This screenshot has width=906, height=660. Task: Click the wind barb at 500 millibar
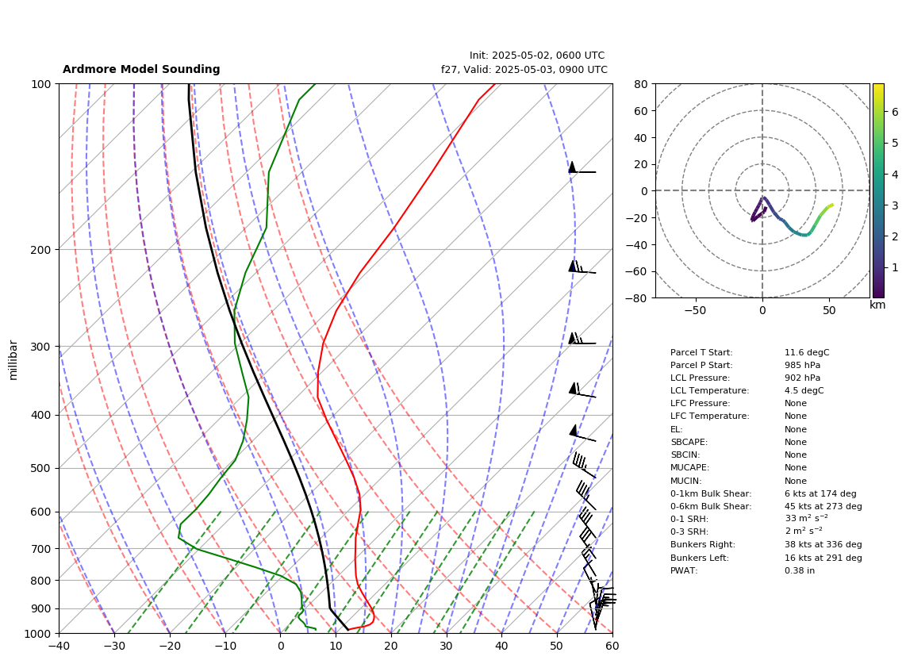[584, 465]
